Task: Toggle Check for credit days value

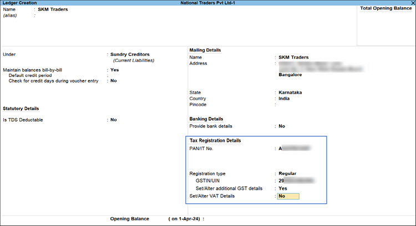Action: click(x=113, y=81)
